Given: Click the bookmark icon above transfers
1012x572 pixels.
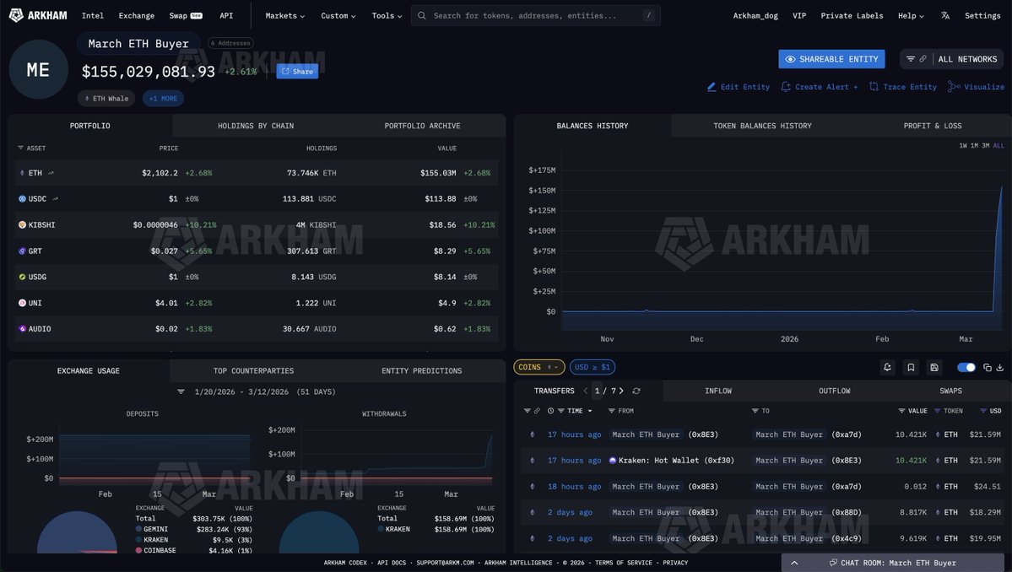Looking at the screenshot, I should [911, 367].
